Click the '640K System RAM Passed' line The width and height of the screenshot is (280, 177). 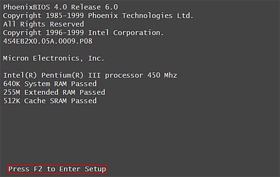pos(50,84)
